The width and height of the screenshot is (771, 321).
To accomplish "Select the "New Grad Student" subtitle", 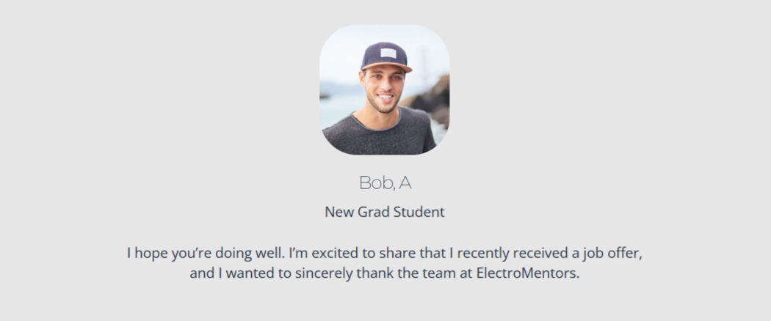I will pyautogui.click(x=385, y=213).
